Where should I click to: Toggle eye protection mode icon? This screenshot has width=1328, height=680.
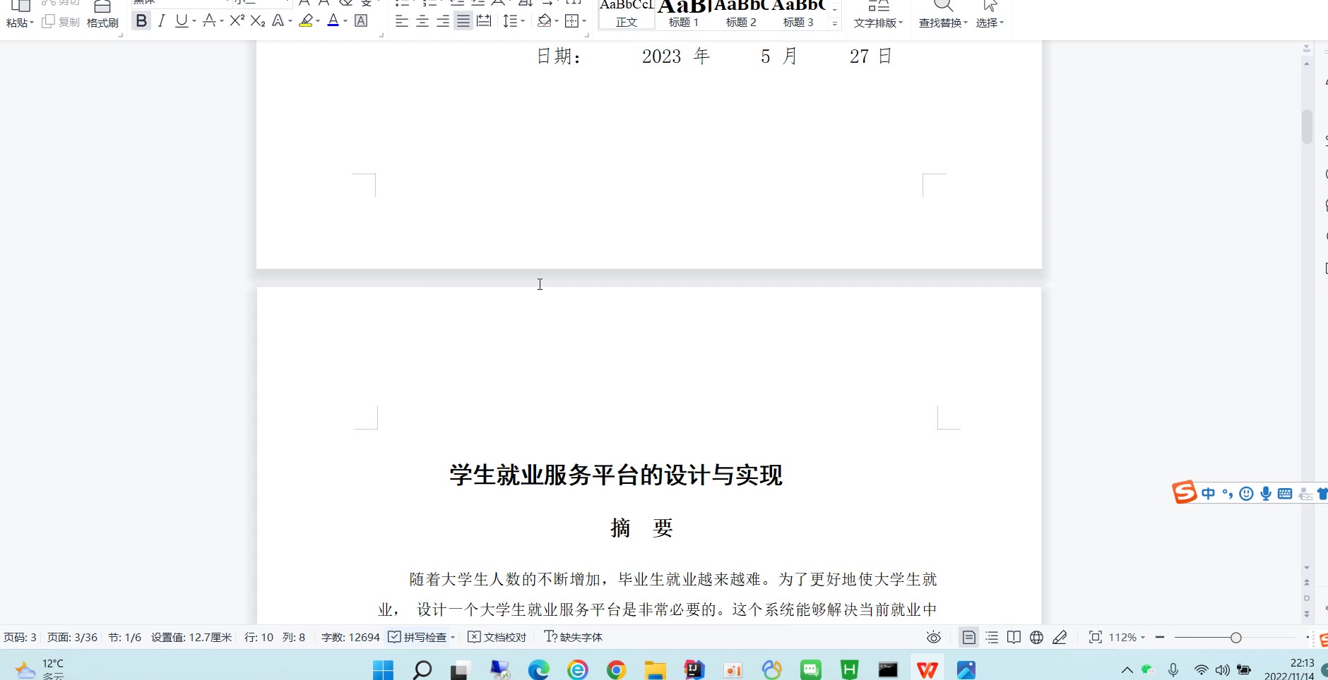(934, 638)
